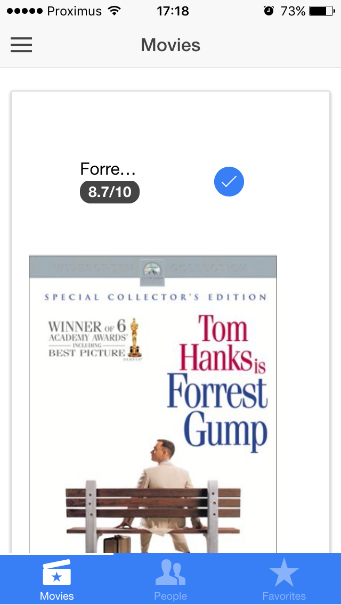The width and height of the screenshot is (341, 605).
Task: Tap the Favorites star icon
Action: 284,573
